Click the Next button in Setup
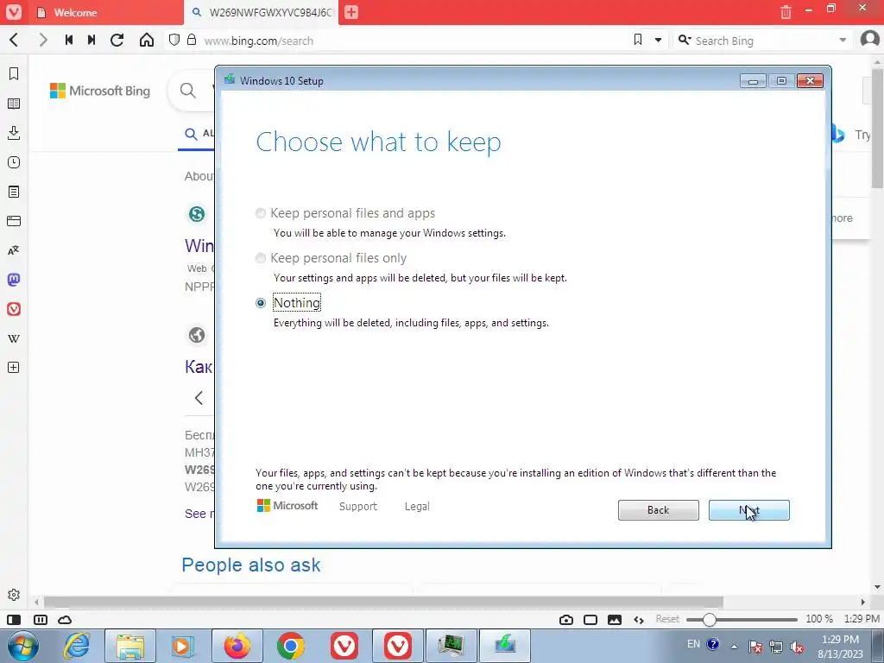Screen dimensions: 884x663 pos(748,510)
